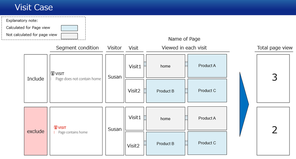Click the gray VISIT segment icon

(x=53, y=74)
